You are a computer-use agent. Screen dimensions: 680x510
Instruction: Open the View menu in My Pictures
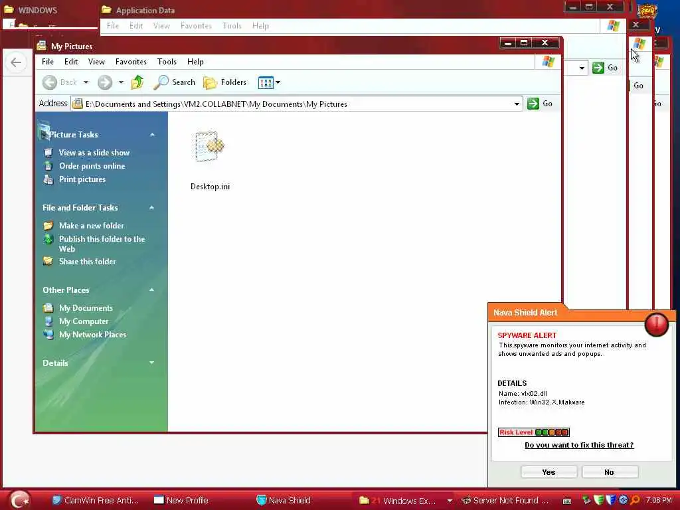[96, 62]
